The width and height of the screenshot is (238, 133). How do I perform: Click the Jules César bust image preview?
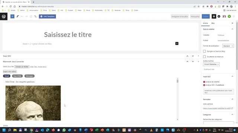click(x=33, y=103)
